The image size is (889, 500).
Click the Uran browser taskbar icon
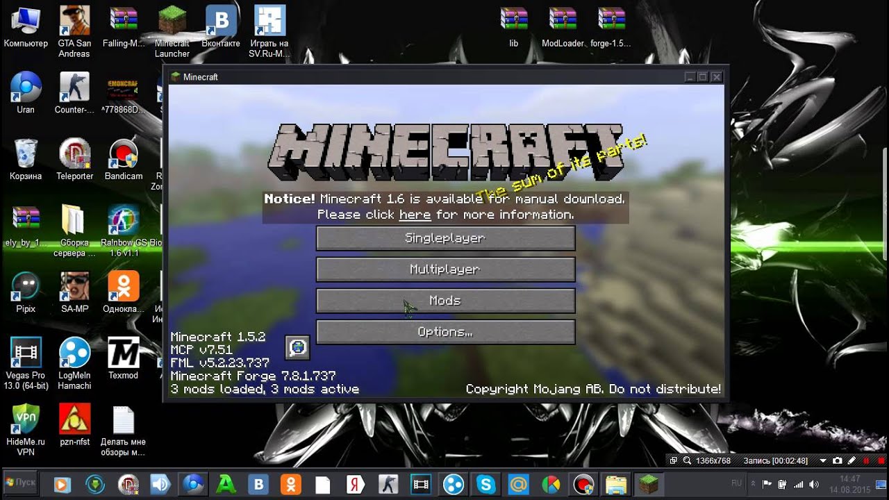pos(193,483)
